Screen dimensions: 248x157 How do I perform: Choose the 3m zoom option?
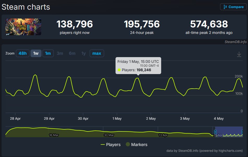click(60, 53)
